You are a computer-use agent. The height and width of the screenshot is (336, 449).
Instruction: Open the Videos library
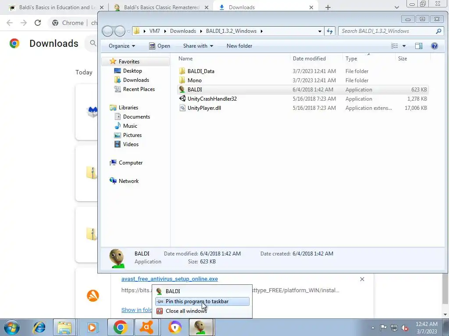pos(131,144)
